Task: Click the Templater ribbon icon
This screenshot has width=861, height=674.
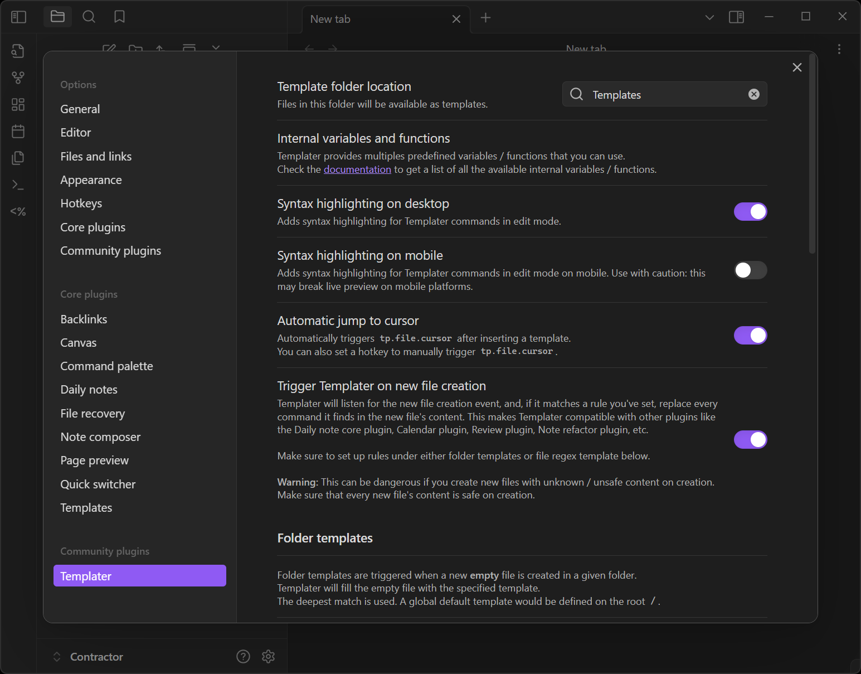Action: point(18,211)
